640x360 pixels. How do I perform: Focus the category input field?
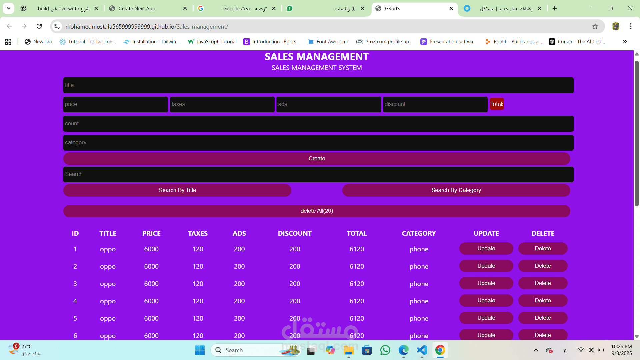tap(318, 143)
